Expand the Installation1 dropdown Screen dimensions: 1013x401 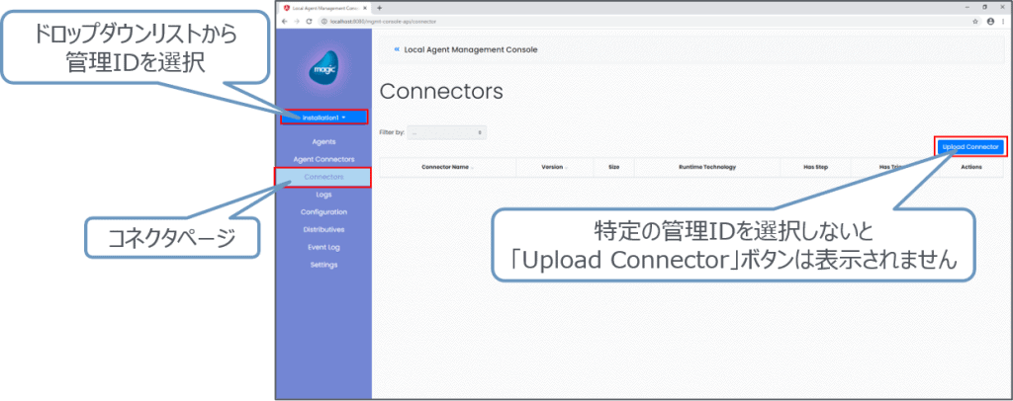(324, 118)
